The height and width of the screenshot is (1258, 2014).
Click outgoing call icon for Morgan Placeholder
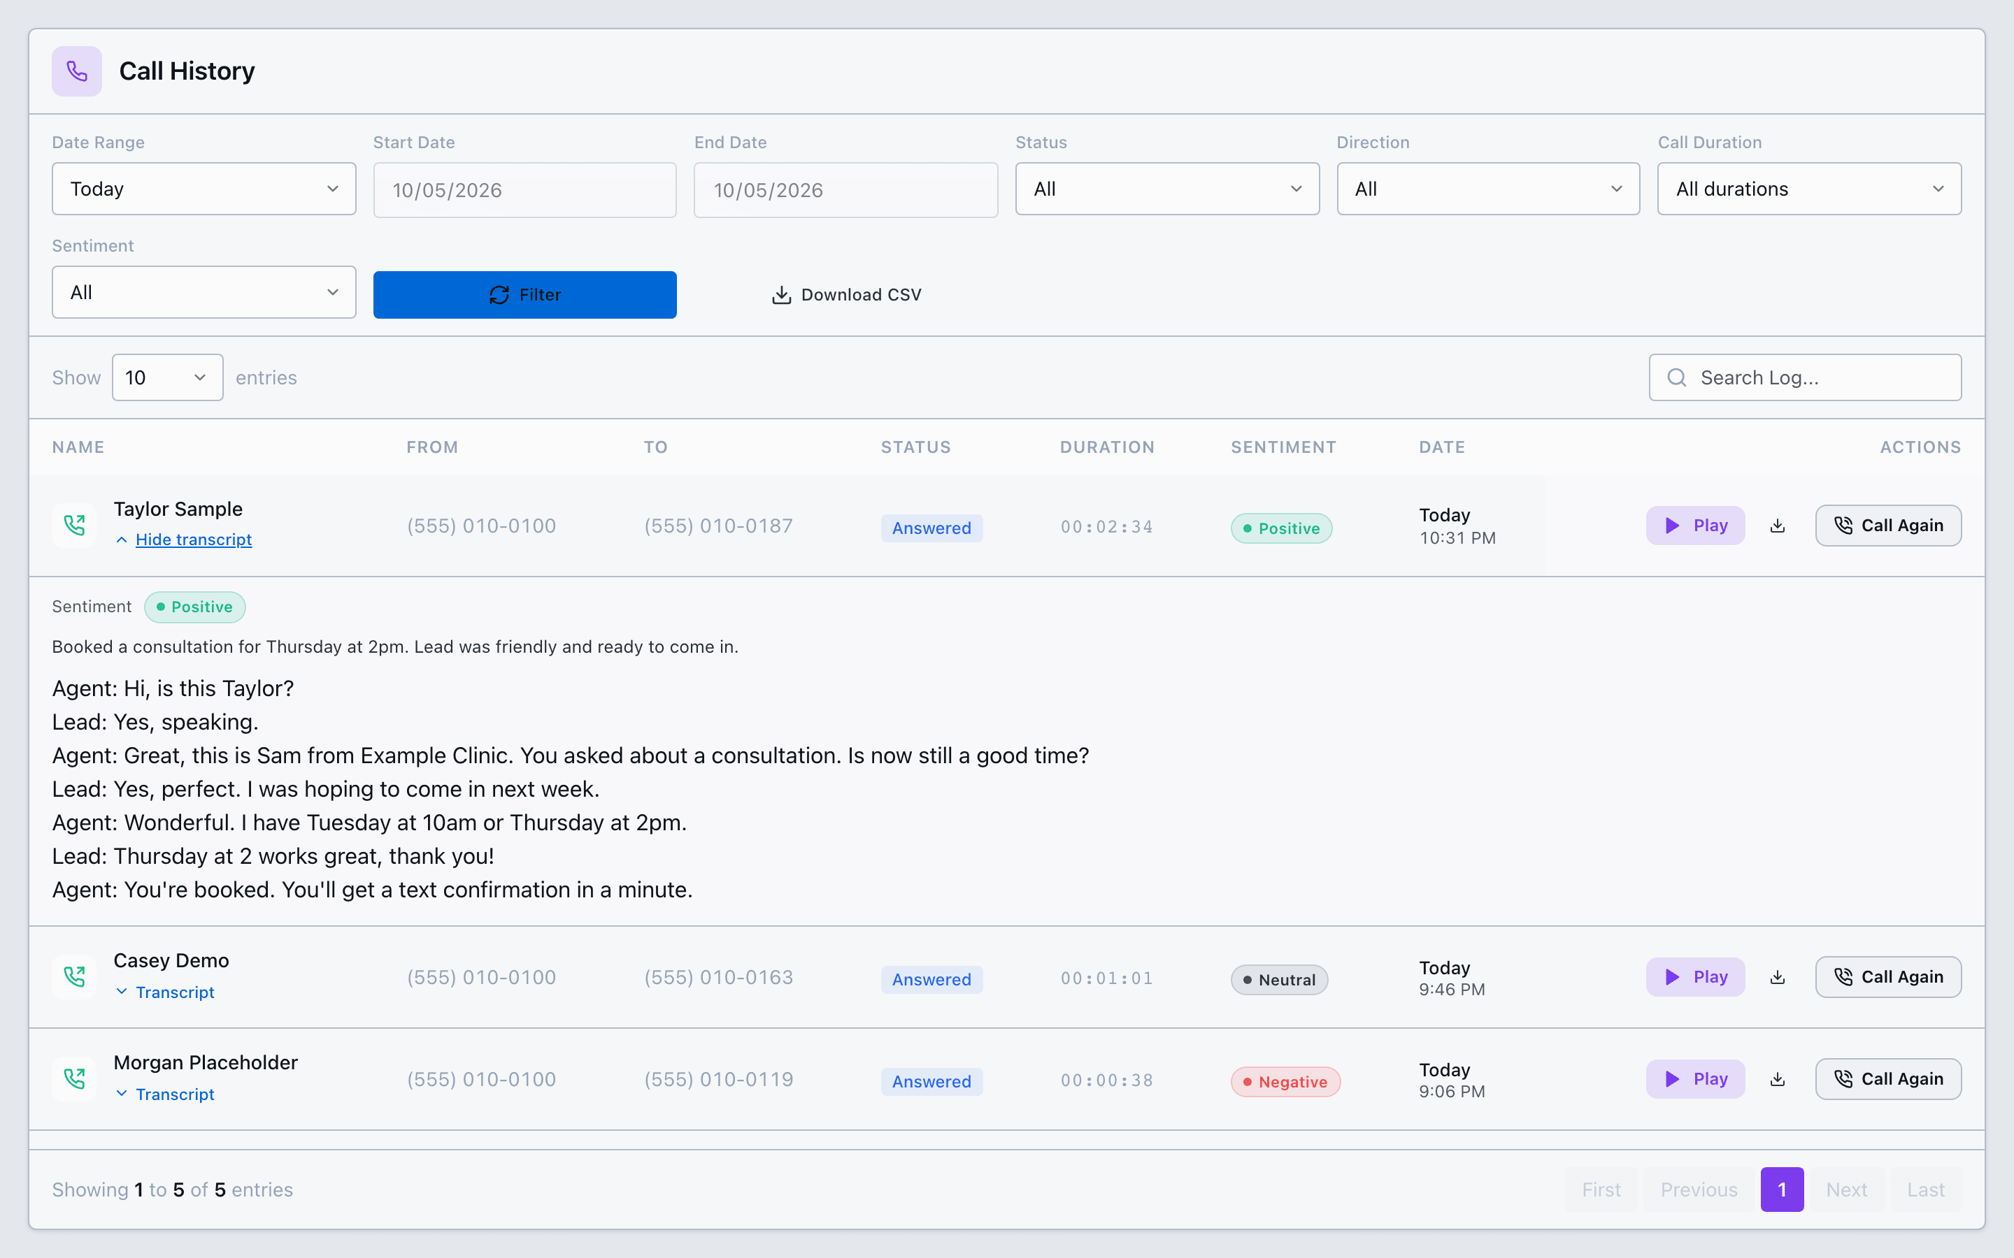tap(74, 1079)
